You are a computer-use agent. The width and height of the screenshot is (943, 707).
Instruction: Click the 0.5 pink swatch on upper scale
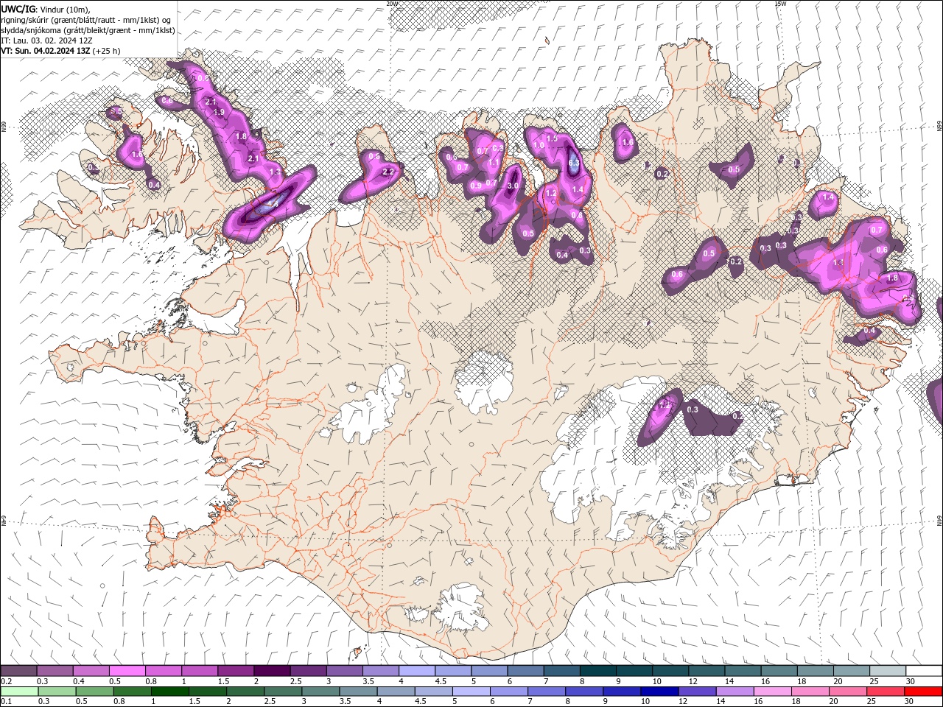coord(127,671)
